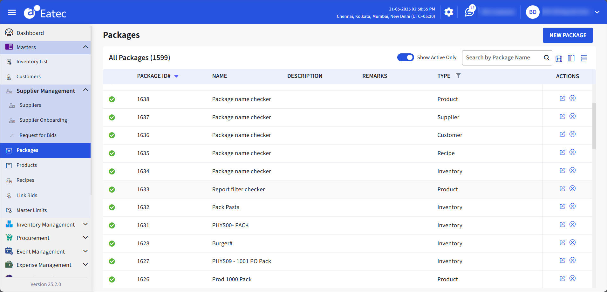The height and width of the screenshot is (292, 607).
Task: Open Products in the sidebar
Action: coord(27,165)
